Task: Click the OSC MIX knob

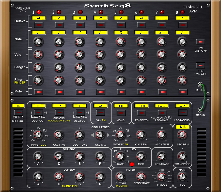Action: click(100, 135)
